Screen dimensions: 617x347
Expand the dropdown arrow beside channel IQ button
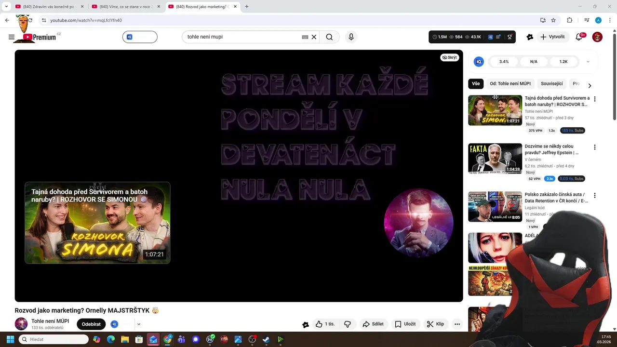click(x=138, y=324)
